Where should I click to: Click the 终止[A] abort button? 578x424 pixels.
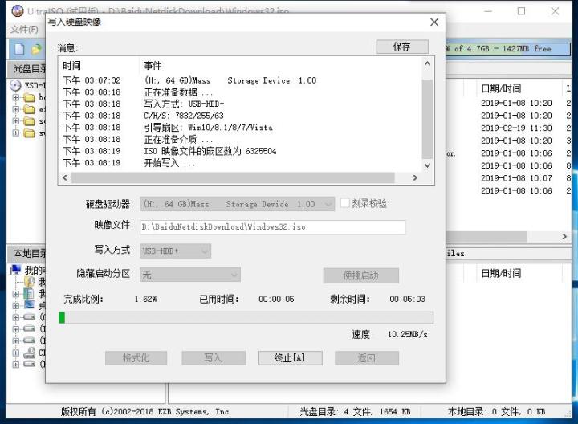tap(290, 358)
